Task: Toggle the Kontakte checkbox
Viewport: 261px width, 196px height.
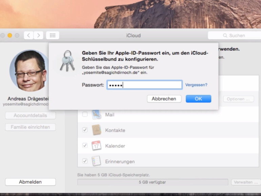Action: coord(85,130)
